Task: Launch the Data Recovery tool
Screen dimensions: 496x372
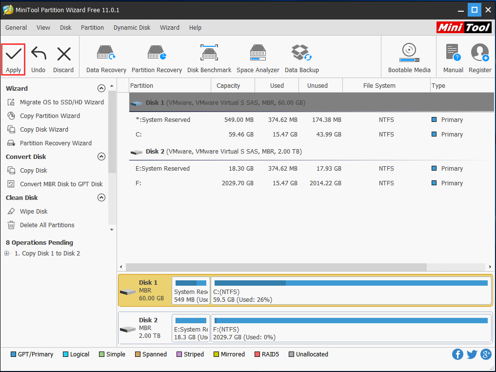Action: pyautogui.click(x=106, y=59)
